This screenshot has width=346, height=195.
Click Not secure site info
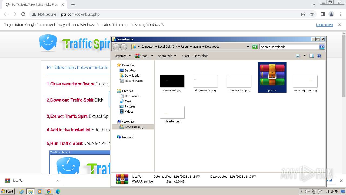(x=44, y=14)
